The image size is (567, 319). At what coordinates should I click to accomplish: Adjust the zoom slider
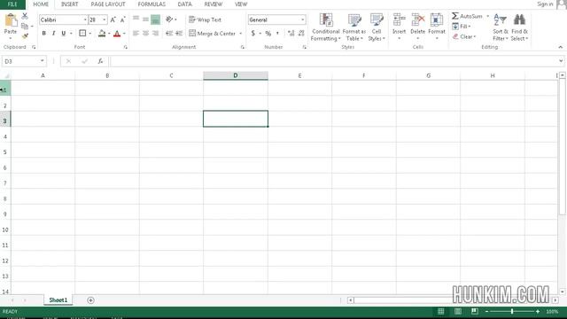[x=512, y=311]
